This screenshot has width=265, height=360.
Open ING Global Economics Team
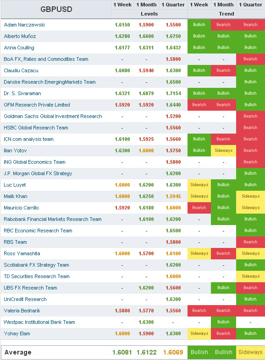pos(34,162)
